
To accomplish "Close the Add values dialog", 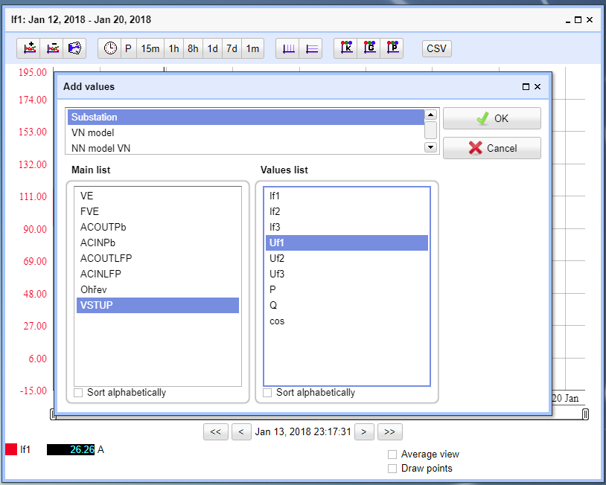I will coord(538,86).
